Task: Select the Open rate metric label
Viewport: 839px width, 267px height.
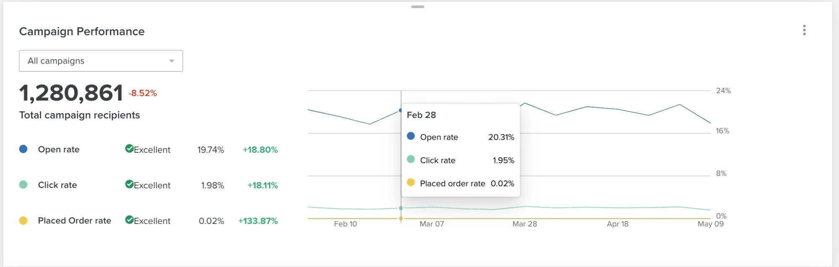Action: [x=59, y=149]
